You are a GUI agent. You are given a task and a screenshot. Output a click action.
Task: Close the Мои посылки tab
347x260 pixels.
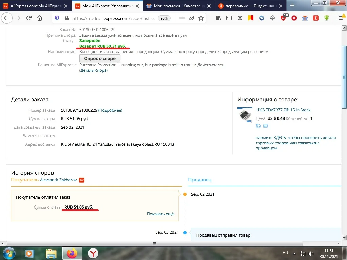point(209,6)
